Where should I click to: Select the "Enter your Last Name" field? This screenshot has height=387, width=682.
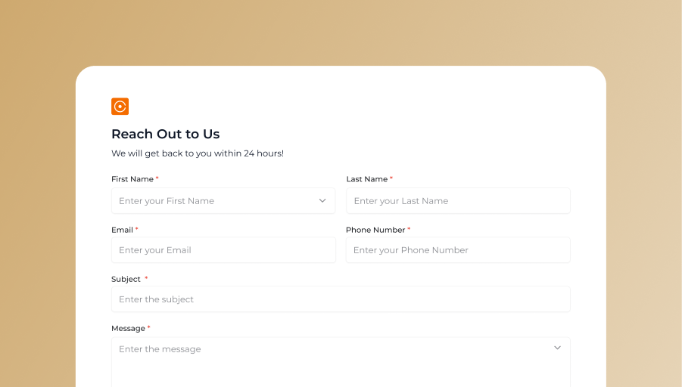(458, 200)
